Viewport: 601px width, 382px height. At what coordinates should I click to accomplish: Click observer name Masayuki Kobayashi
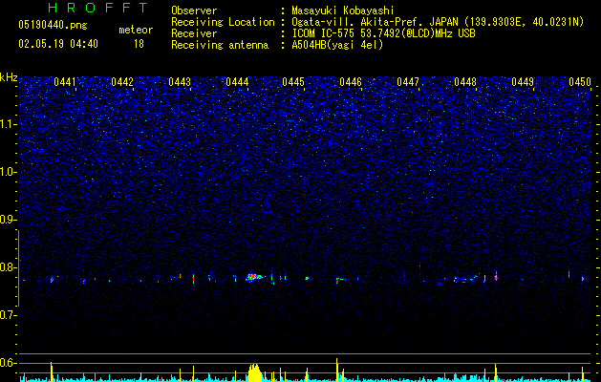coord(342,11)
